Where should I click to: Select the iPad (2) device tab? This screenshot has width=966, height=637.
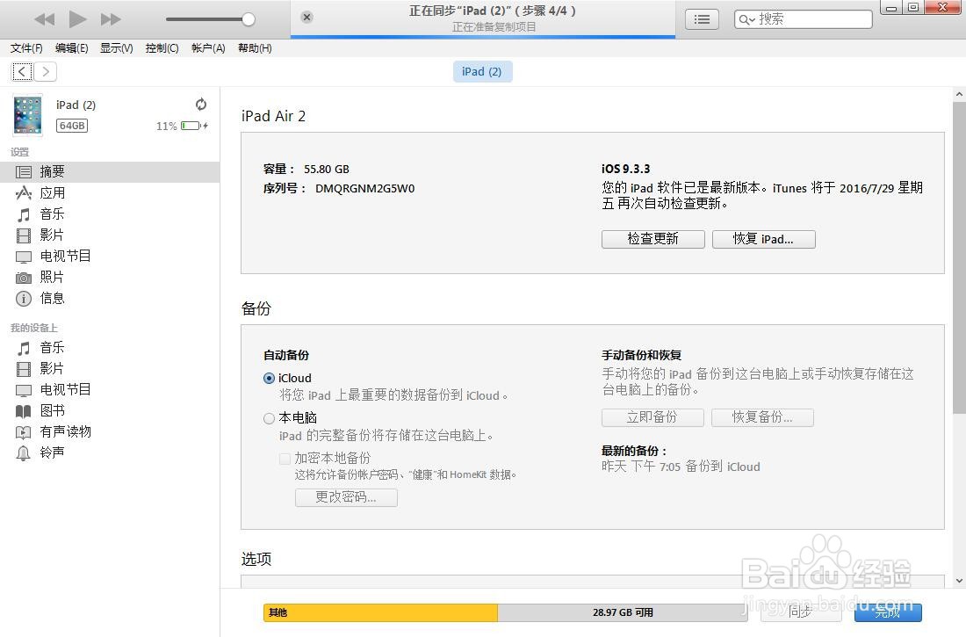482,71
